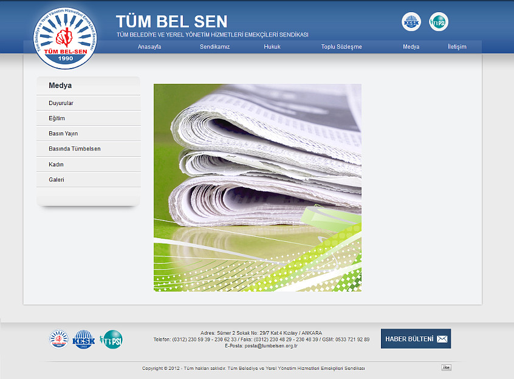Go to the İletişim page
The height and width of the screenshot is (379, 514).
click(x=457, y=47)
